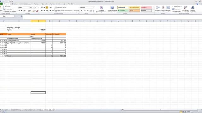
Task: Apply percent style format
Action: click(85, 11)
